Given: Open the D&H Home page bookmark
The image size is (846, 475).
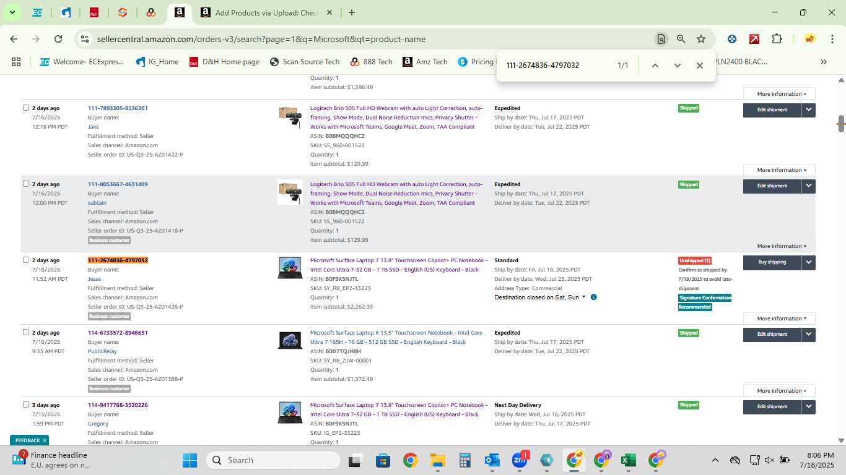Looking at the screenshot, I should 224,62.
